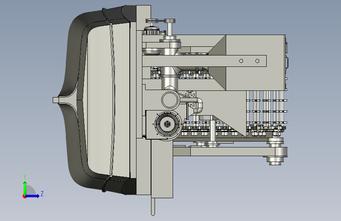Click the blue Z axis arrow of the triad
Viewport: 341px width, 221px height.
coord(33,196)
